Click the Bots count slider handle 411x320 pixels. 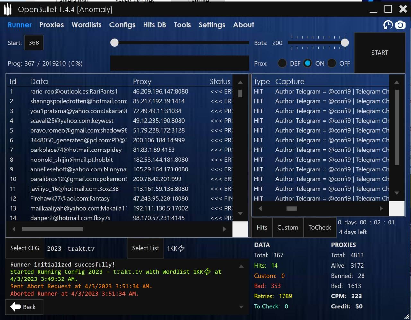tap(345, 42)
